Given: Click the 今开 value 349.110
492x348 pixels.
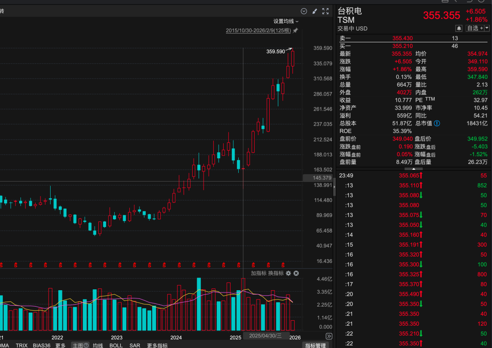Looking at the screenshot, I should [477, 62].
